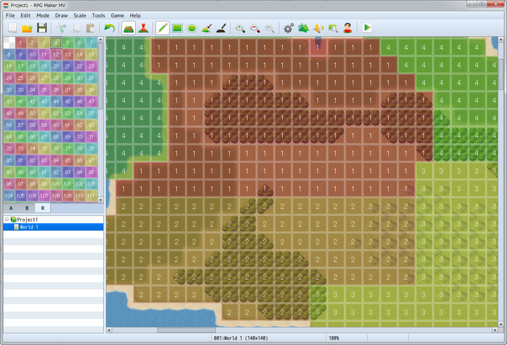
Task: Open the Draw menu
Action: click(61, 15)
